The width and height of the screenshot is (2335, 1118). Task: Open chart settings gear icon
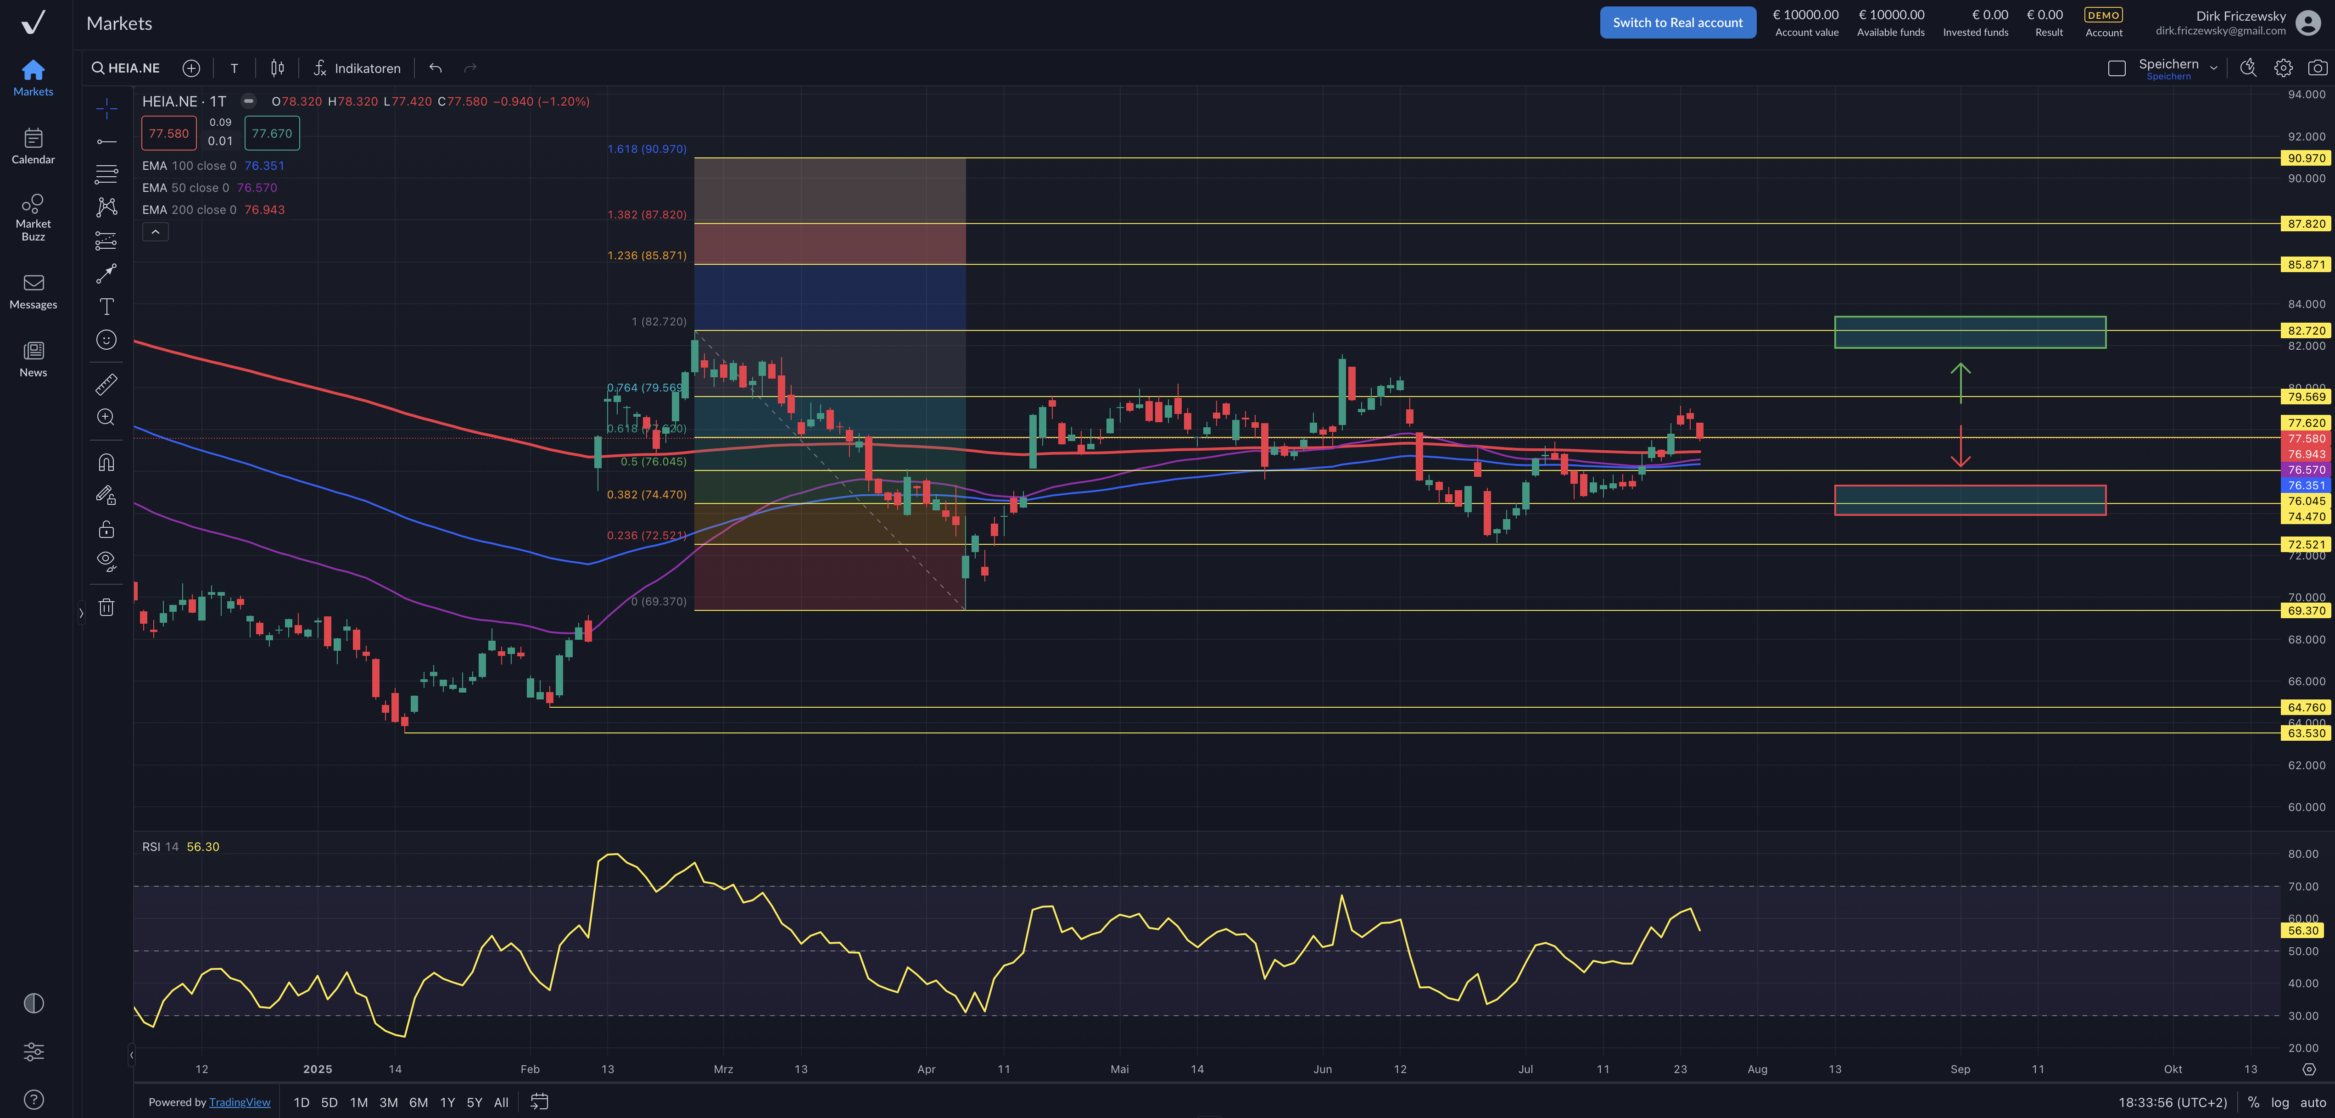[2283, 68]
